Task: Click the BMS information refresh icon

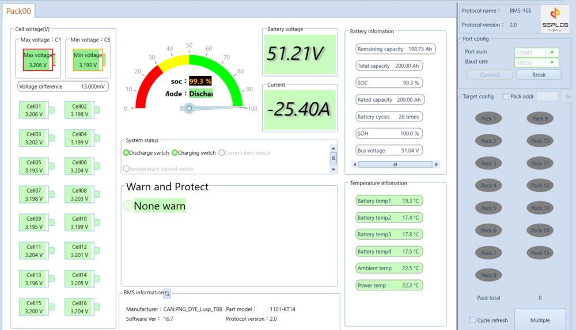Action: [167, 293]
